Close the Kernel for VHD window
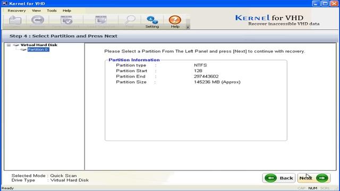The height and width of the screenshot is (191, 340). pos(334,4)
